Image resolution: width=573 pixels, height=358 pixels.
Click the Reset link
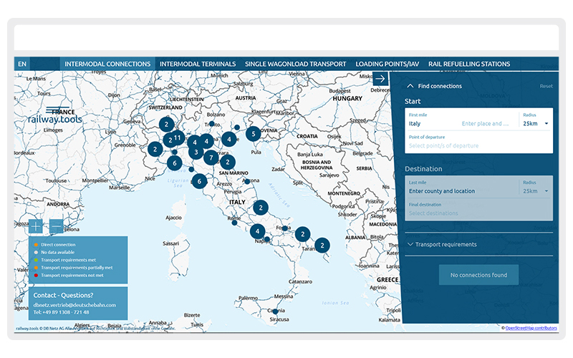(x=546, y=86)
